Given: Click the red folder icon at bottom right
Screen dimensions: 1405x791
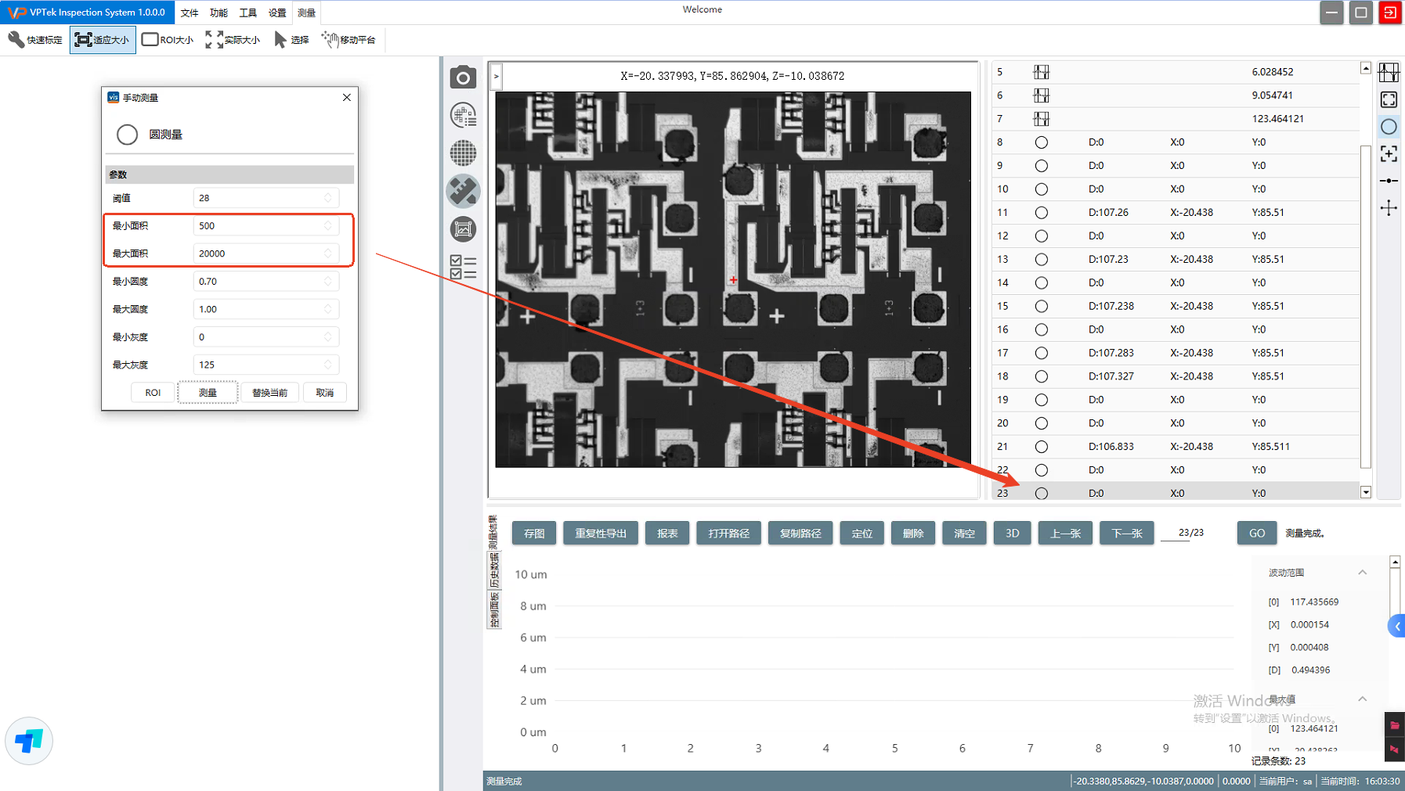Looking at the screenshot, I should tap(1395, 725).
